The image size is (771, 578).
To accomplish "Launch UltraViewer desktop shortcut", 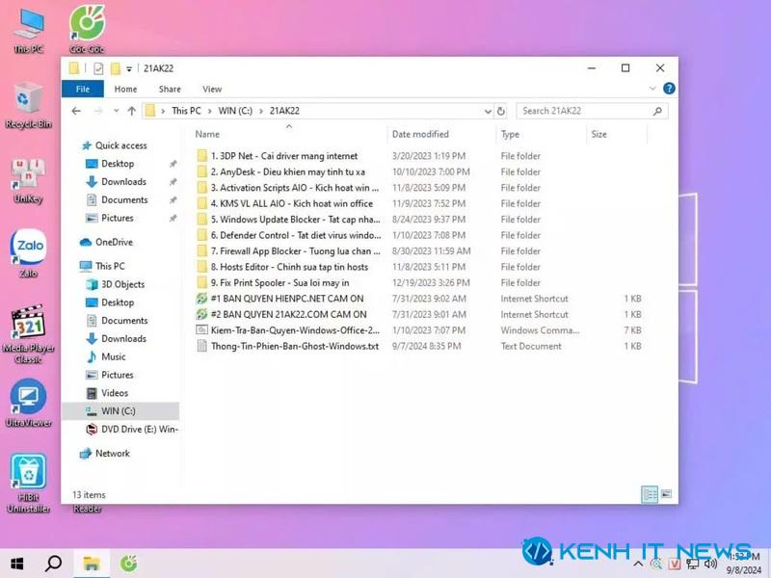I will coord(28,403).
